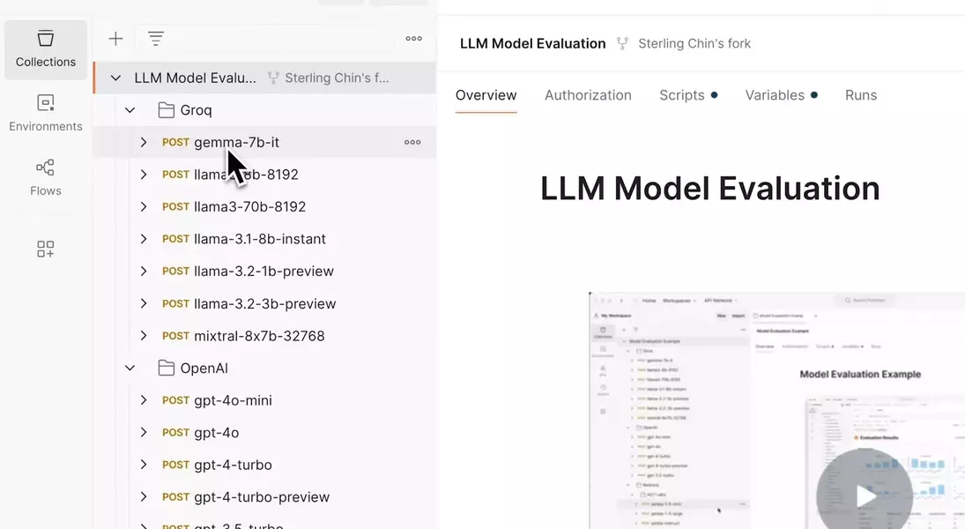Click the OpenAI folder name
The height and width of the screenshot is (529, 965).
[x=204, y=369]
